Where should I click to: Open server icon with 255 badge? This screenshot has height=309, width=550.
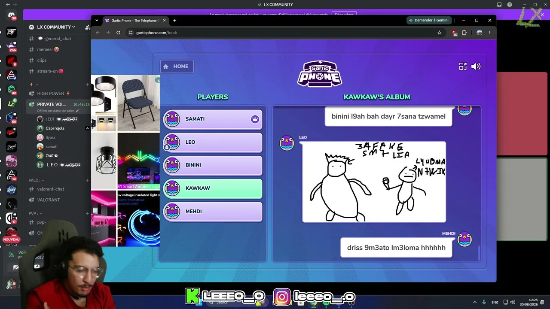pos(12,46)
